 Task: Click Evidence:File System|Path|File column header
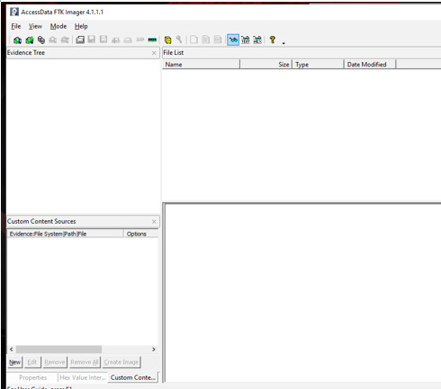pyautogui.click(x=66, y=234)
